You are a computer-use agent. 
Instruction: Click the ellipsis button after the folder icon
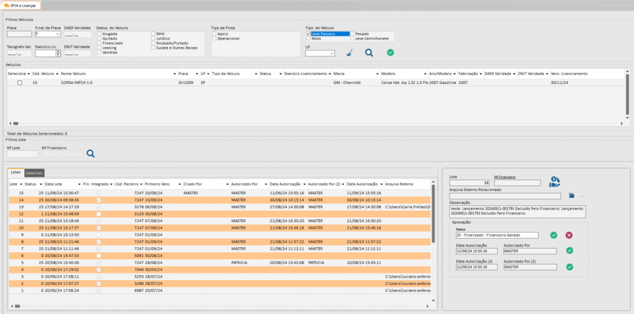tap(582, 196)
